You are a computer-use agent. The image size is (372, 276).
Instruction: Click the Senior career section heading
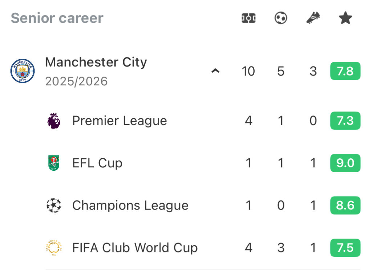coord(57,18)
